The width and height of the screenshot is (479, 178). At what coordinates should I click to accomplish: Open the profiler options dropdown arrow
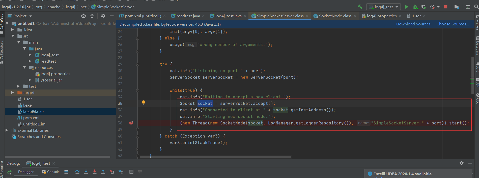[438, 7]
